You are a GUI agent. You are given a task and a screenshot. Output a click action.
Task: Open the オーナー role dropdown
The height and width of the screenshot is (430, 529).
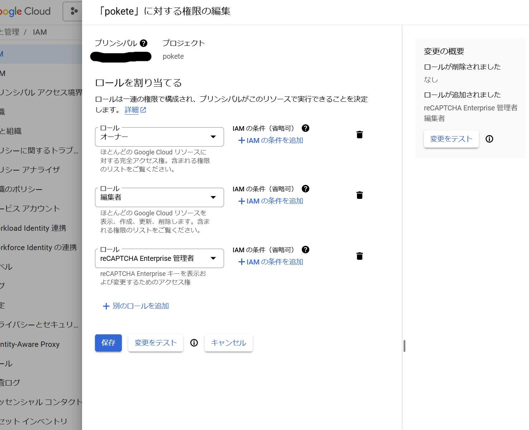point(159,137)
